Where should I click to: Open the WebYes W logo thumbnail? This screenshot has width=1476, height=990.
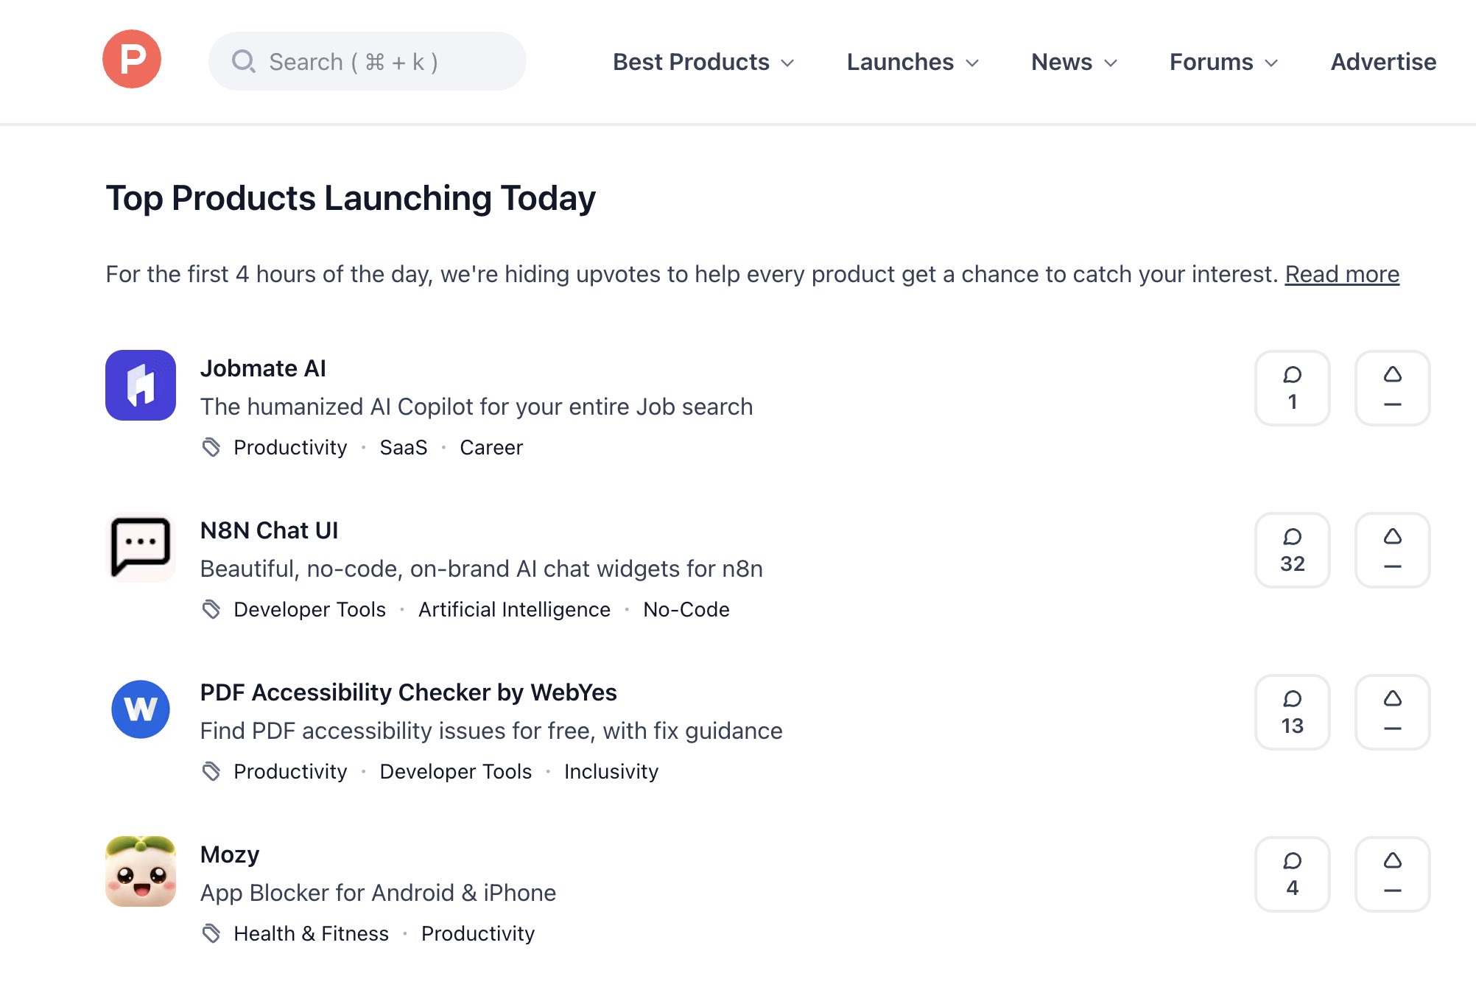pos(141,709)
